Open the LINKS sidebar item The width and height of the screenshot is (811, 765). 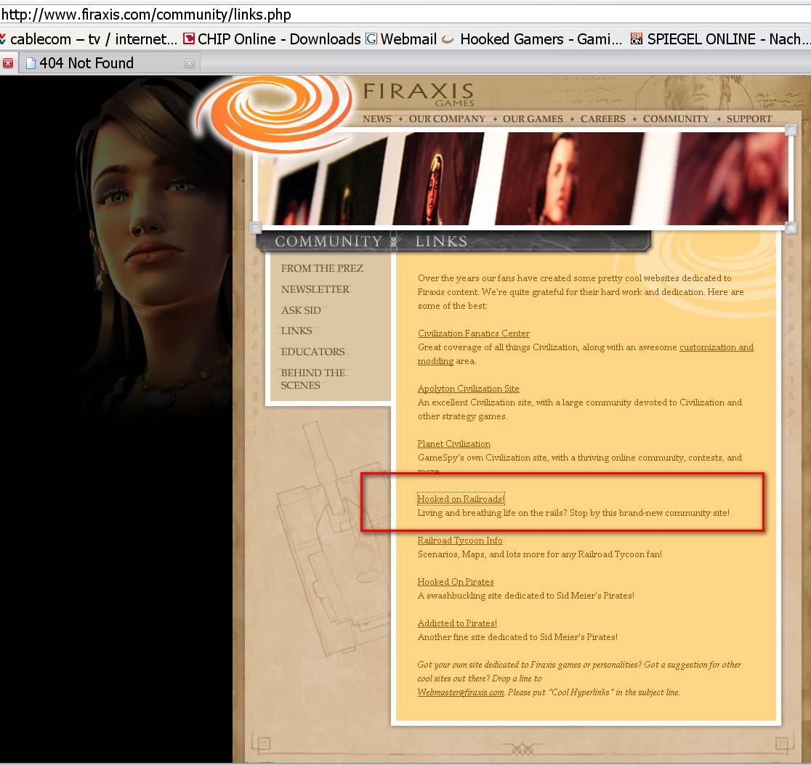[296, 331]
